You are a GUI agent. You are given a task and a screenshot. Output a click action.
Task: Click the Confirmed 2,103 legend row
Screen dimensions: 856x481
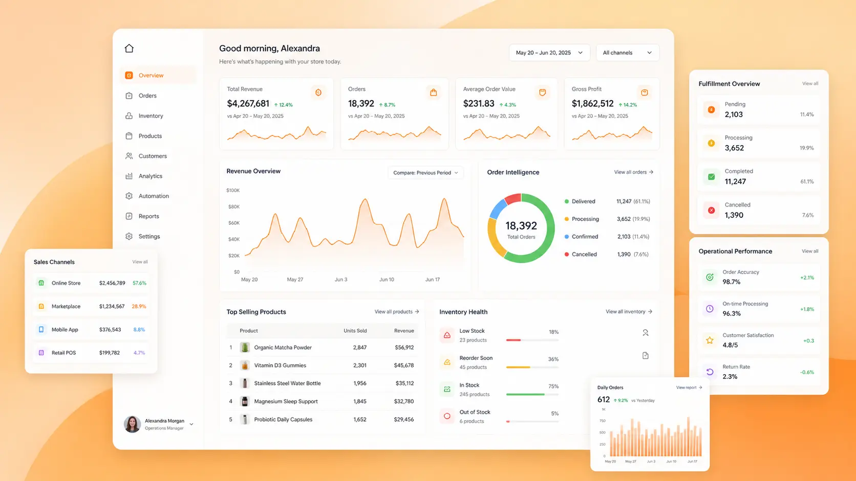tap(607, 237)
